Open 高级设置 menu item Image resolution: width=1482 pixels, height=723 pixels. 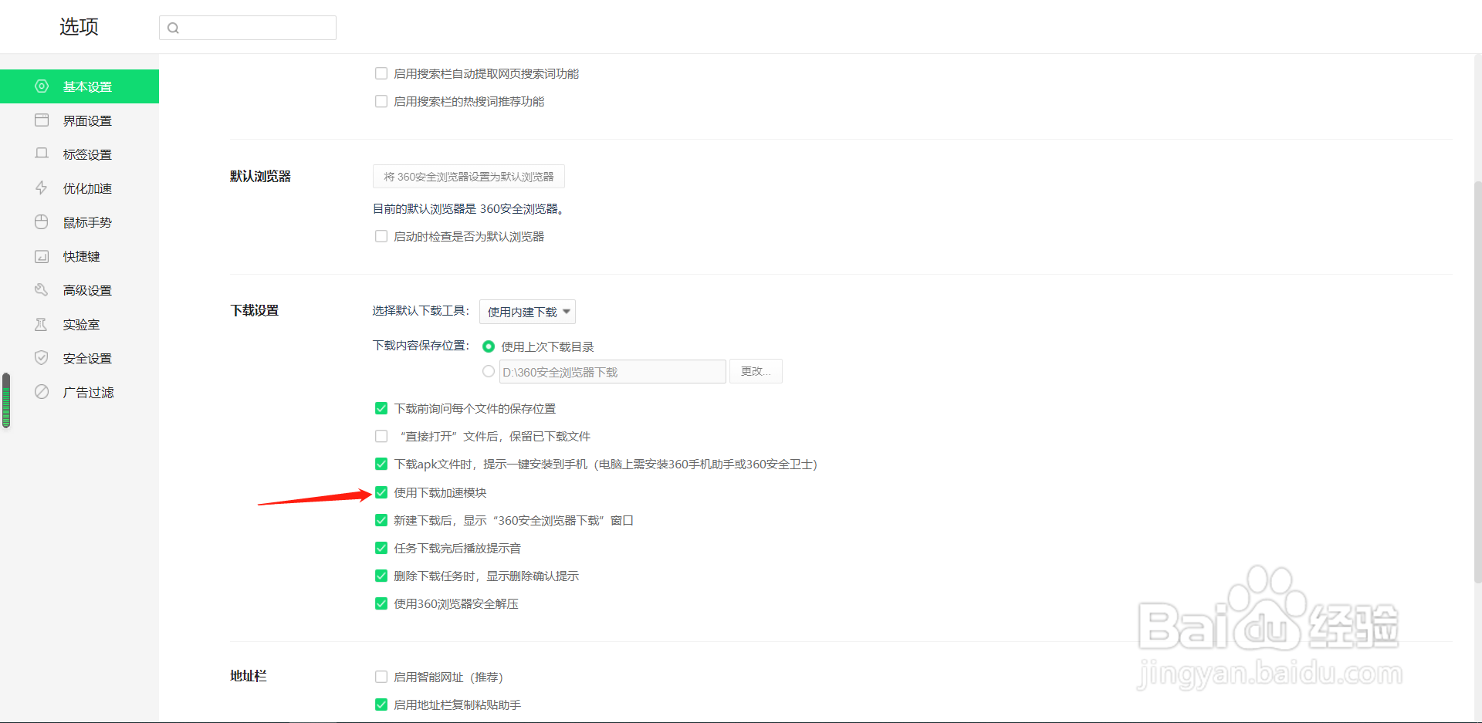pos(80,290)
